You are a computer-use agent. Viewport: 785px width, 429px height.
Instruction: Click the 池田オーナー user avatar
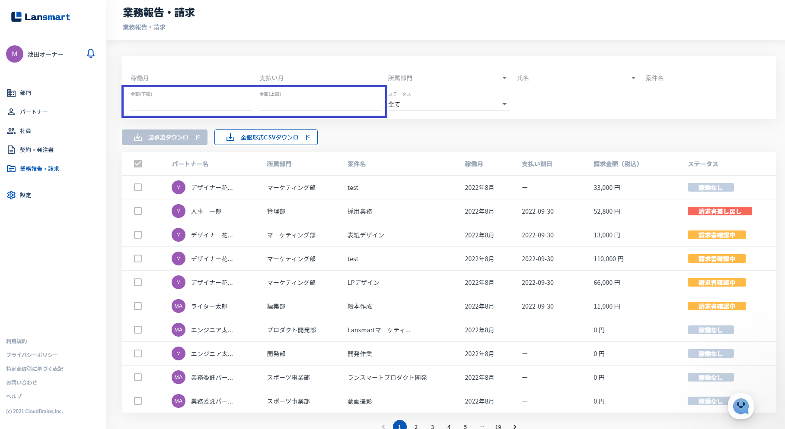tap(15, 54)
